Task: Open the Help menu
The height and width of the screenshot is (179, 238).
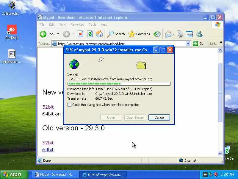Action: pos(104,24)
